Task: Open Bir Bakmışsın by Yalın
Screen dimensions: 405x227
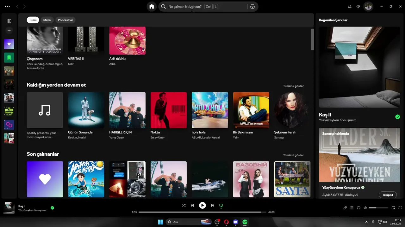Action: click(x=251, y=110)
